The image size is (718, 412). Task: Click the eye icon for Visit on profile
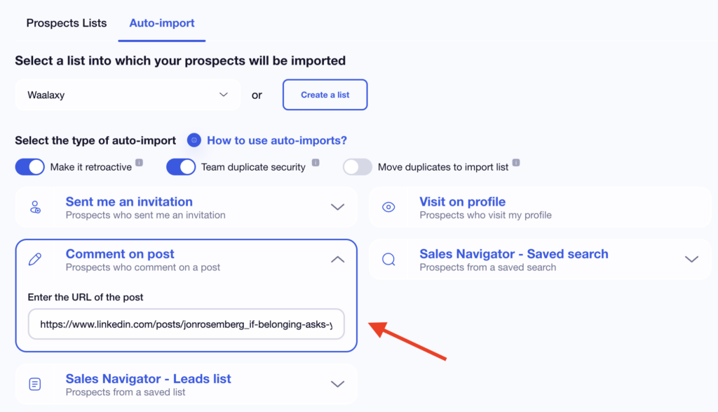pos(388,207)
